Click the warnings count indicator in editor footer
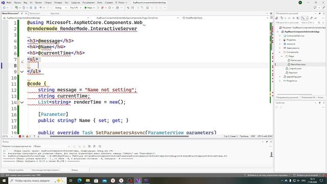 click(x=29, y=136)
